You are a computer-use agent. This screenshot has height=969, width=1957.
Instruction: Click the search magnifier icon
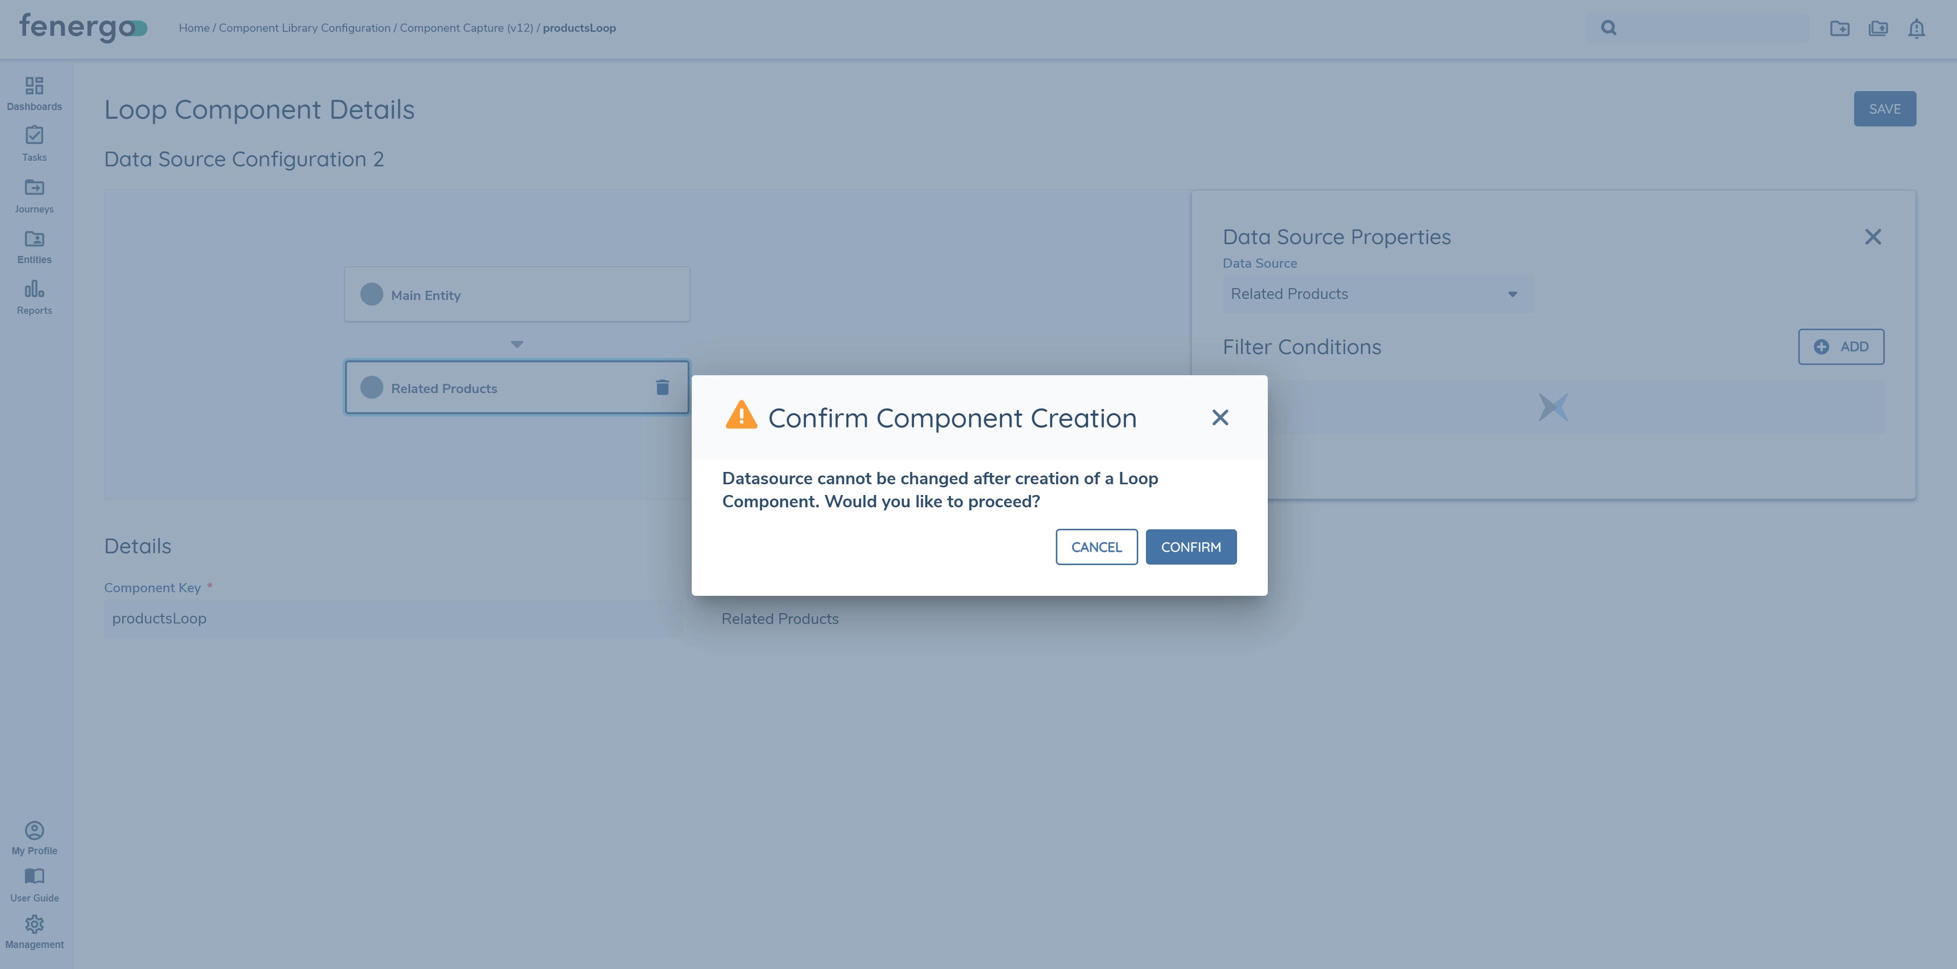click(1608, 28)
